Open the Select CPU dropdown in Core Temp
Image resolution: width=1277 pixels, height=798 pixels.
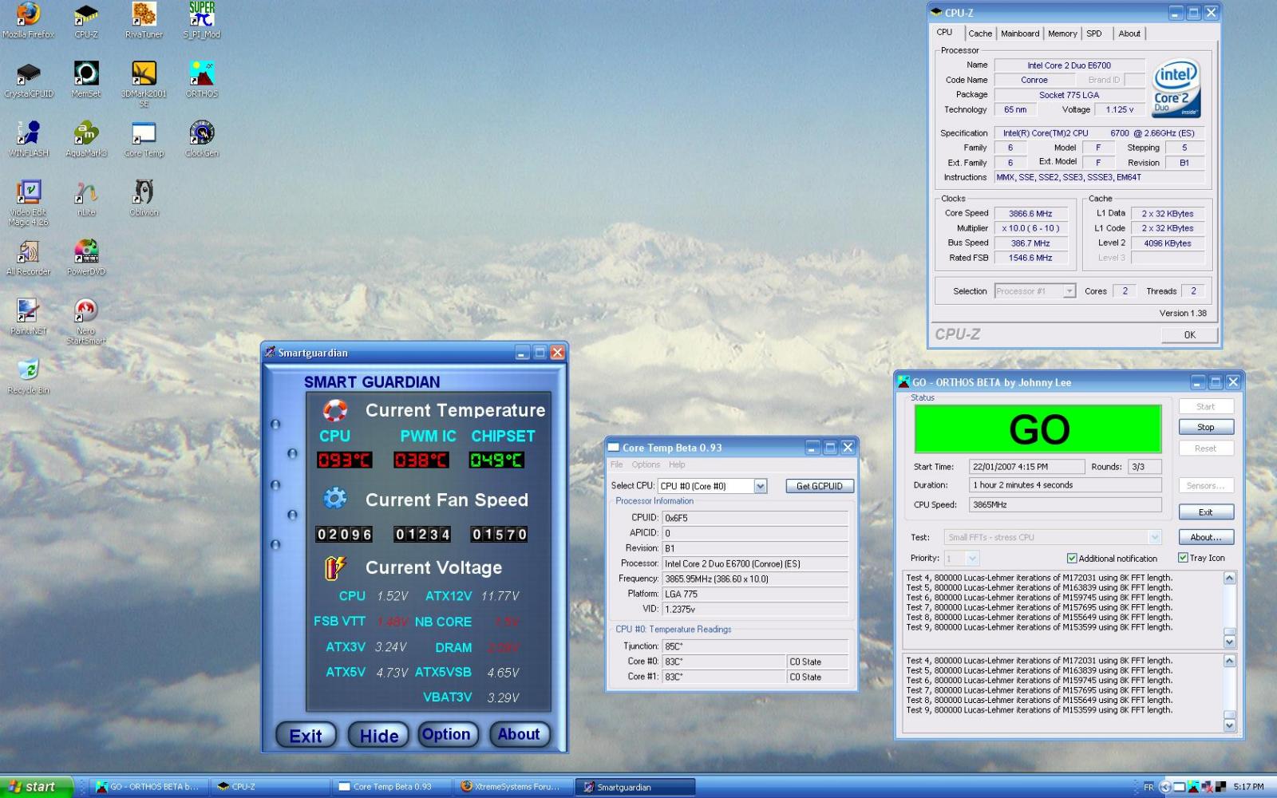click(761, 486)
